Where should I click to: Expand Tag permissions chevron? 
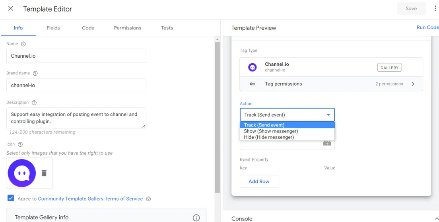tap(413, 84)
